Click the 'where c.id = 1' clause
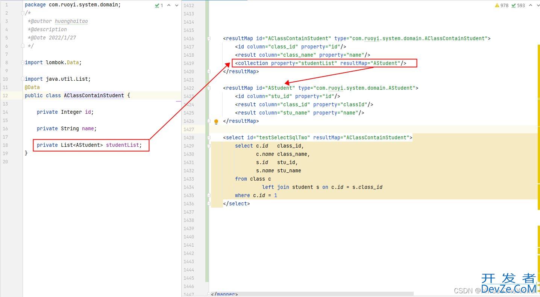The image size is (540, 297). point(256,195)
